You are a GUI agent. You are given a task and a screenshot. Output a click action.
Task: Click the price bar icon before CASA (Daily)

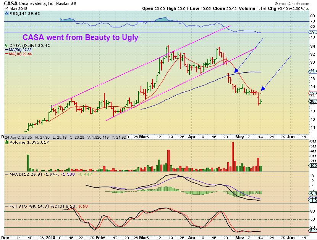pyautogui.click(x=6, y=46)
